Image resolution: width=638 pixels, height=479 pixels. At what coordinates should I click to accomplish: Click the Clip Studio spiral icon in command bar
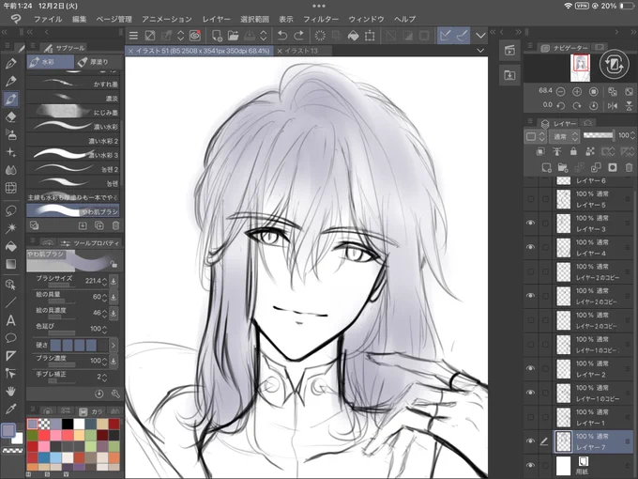click(x=195, y=36)
